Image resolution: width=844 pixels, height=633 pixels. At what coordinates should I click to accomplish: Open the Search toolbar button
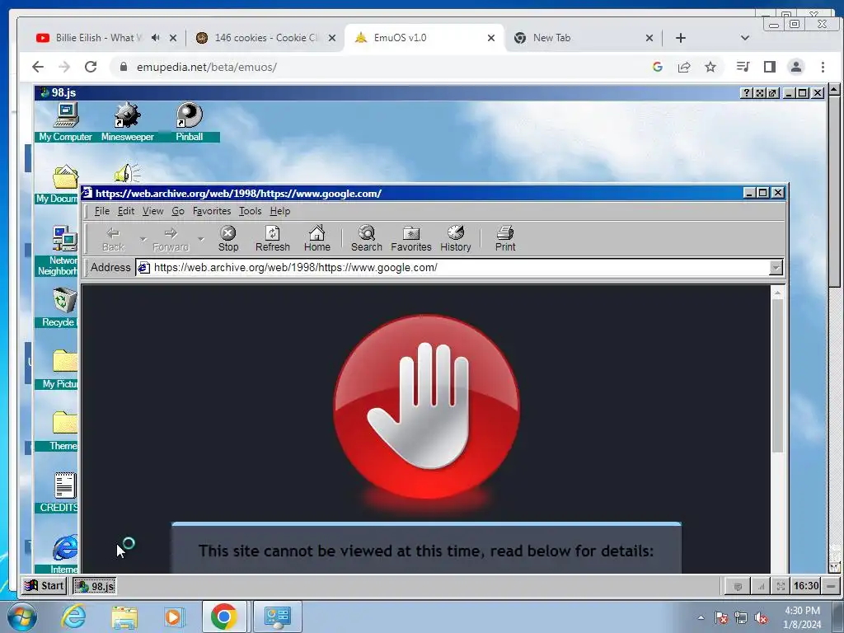[367, 238]
